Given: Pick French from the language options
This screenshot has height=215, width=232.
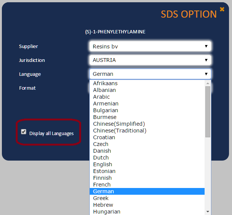Looking at the screenshot, I should (x=147, y=185).
